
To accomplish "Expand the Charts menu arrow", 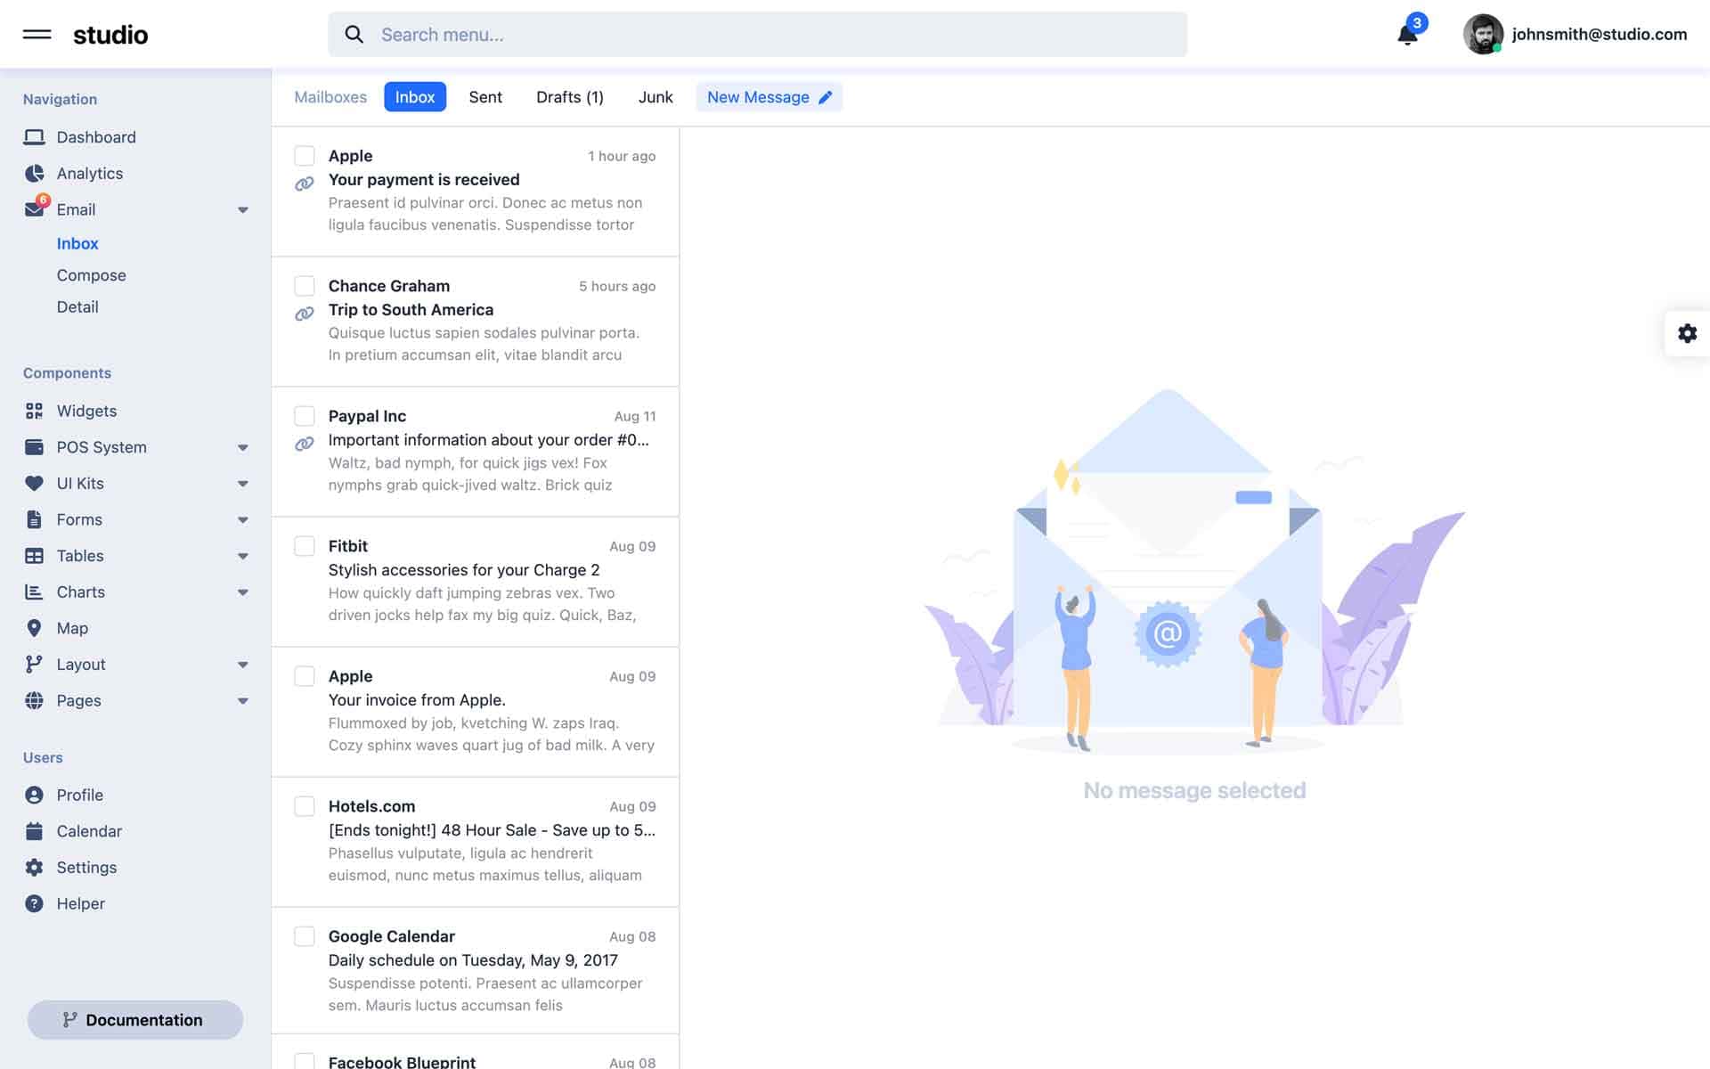I will (x=243, y=592).
